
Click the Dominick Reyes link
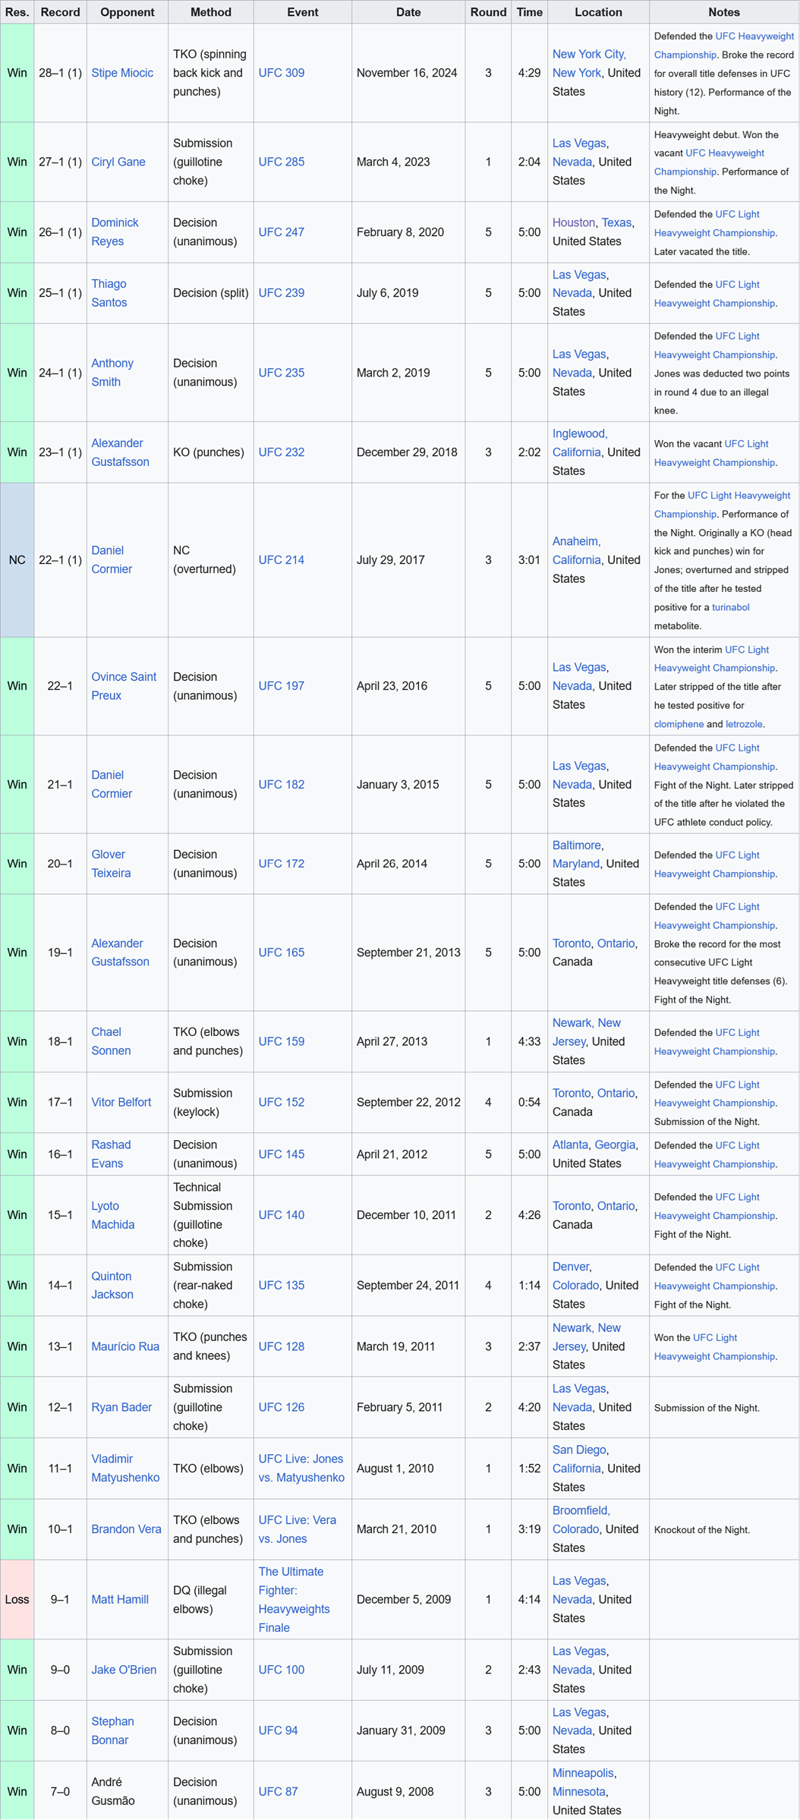click(x=115, y=231)
